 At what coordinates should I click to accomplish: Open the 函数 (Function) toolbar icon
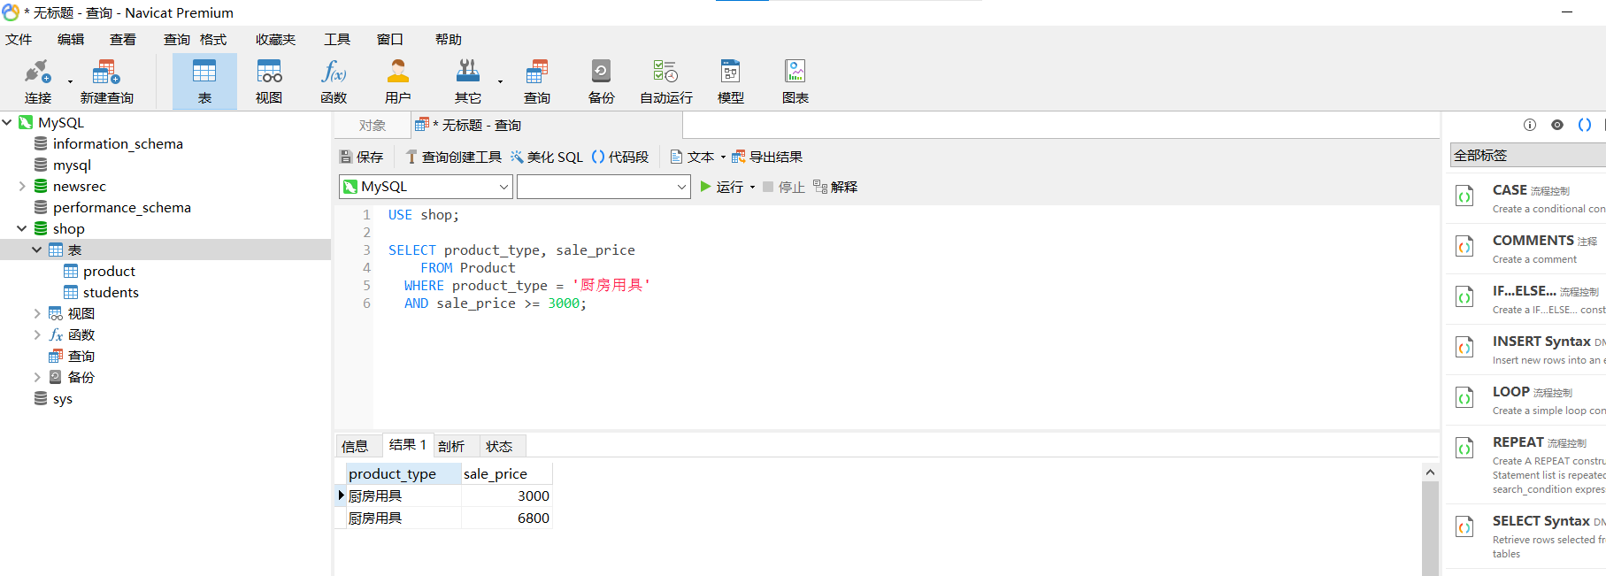coord(334,81)
